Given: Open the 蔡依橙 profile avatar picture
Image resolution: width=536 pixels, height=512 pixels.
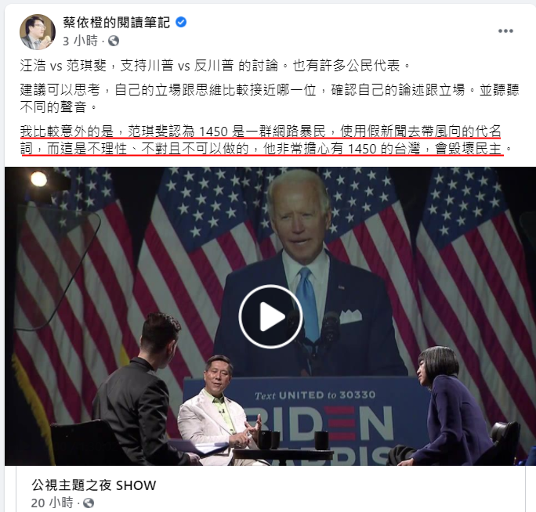Looking at the screenshot, I should [x=38, y=32].
